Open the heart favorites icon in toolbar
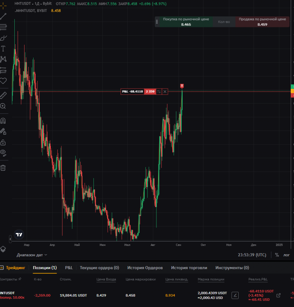The image size is (294, 307). [3, 81]
